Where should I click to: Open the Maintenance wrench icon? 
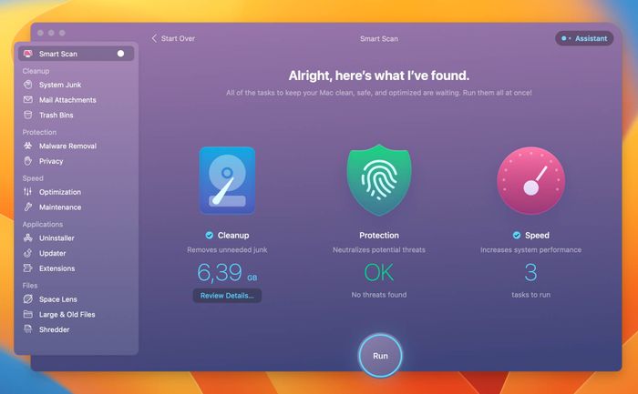[x=27, y=207]
